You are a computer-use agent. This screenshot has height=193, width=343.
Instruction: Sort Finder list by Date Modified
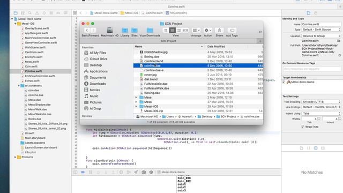coord(226,47)
